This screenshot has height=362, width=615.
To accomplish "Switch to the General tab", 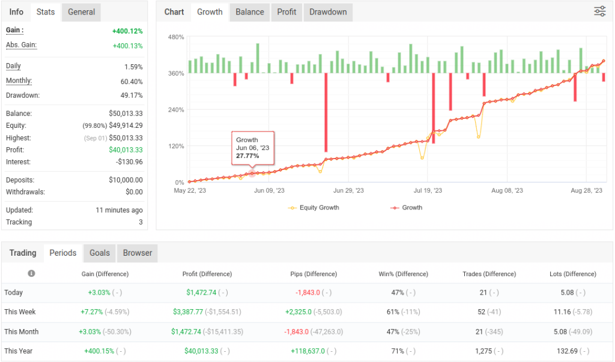I will [81, 12].
